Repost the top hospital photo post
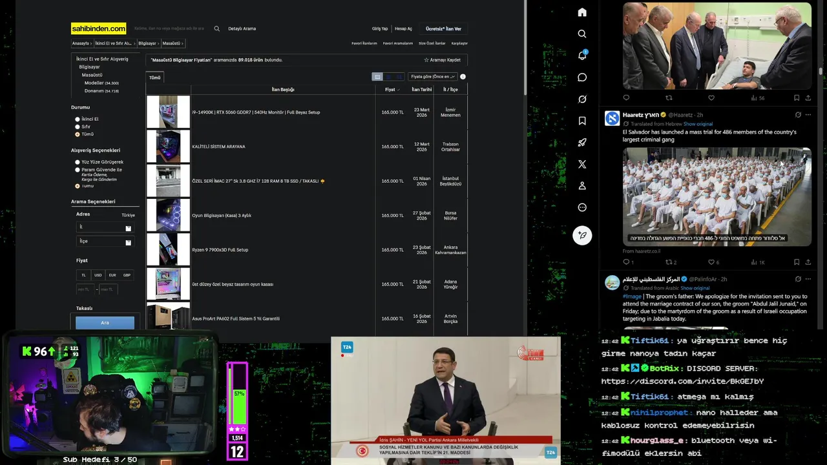The width and height of the screenshot is (827, 465). point(669,98)
